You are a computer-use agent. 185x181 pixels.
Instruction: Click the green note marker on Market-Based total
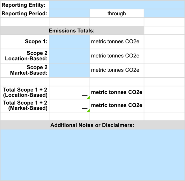pyautogui.click(x=89, y=111)
